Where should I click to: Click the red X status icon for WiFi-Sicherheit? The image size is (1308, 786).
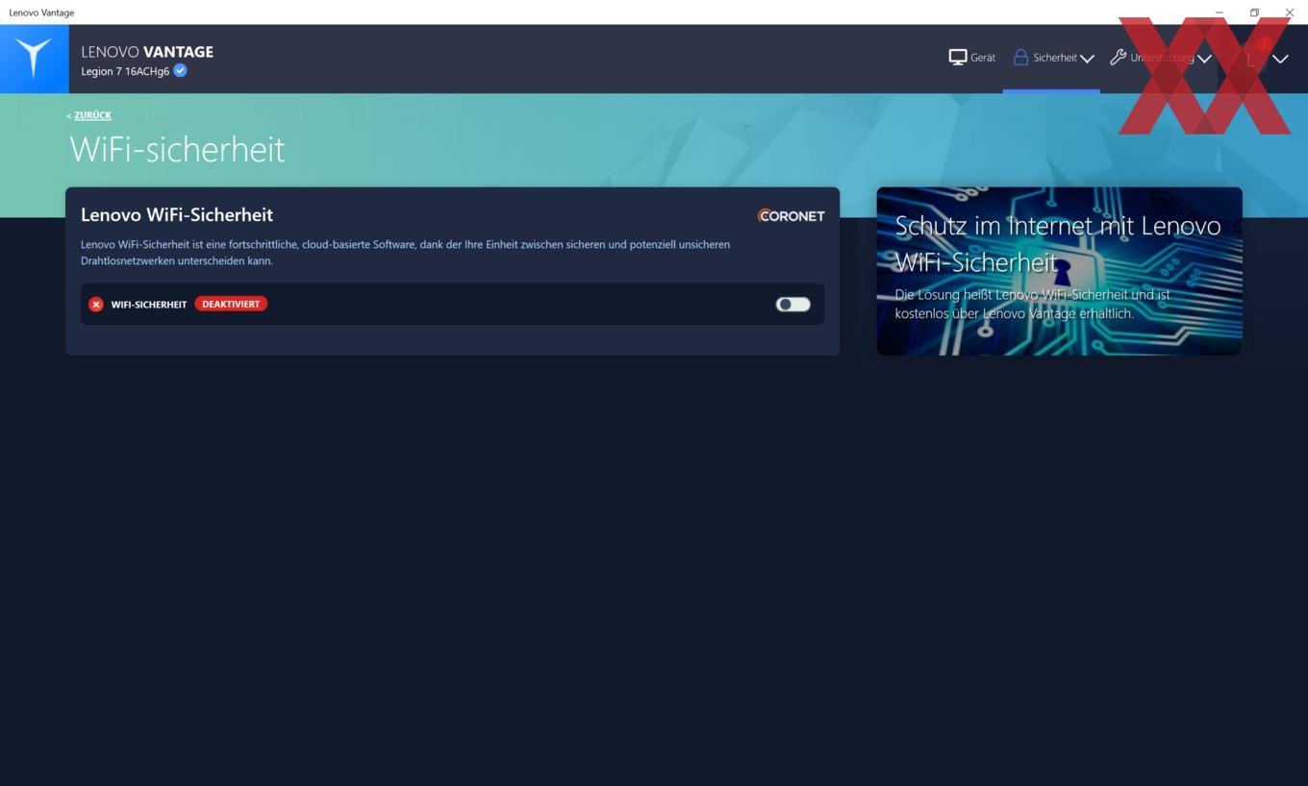[x=96, y=304]
